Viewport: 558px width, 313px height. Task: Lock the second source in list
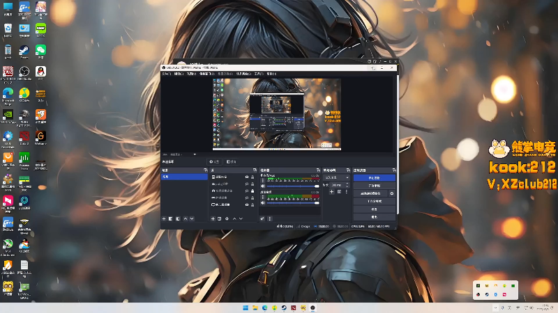point(252,184)
